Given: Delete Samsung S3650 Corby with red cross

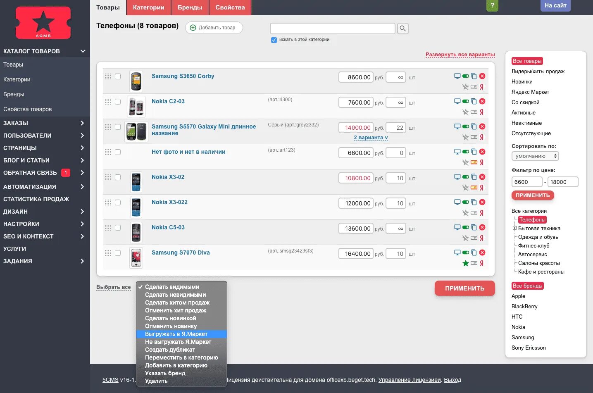Looking at the screenshot, I should [482, 76].
